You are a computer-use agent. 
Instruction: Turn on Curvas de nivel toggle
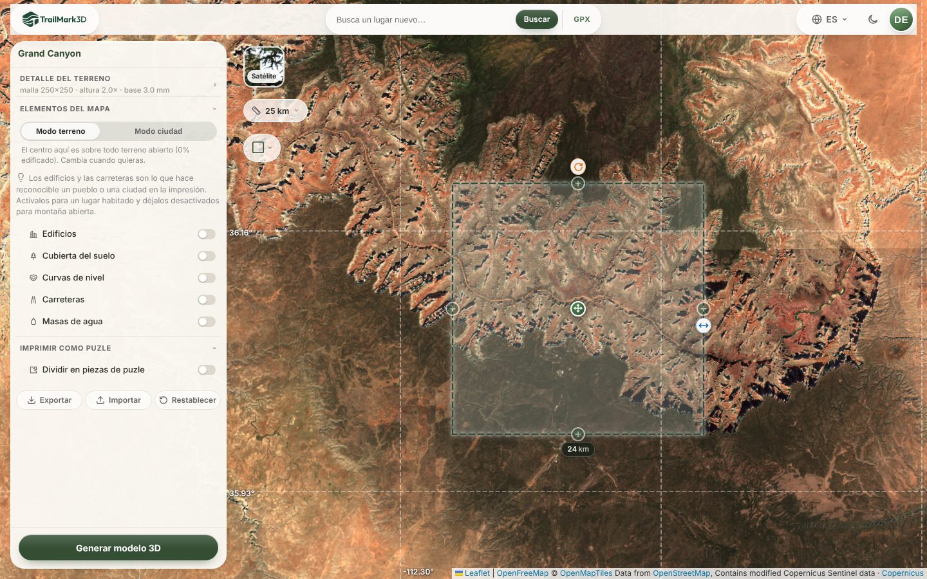[207, 278]
